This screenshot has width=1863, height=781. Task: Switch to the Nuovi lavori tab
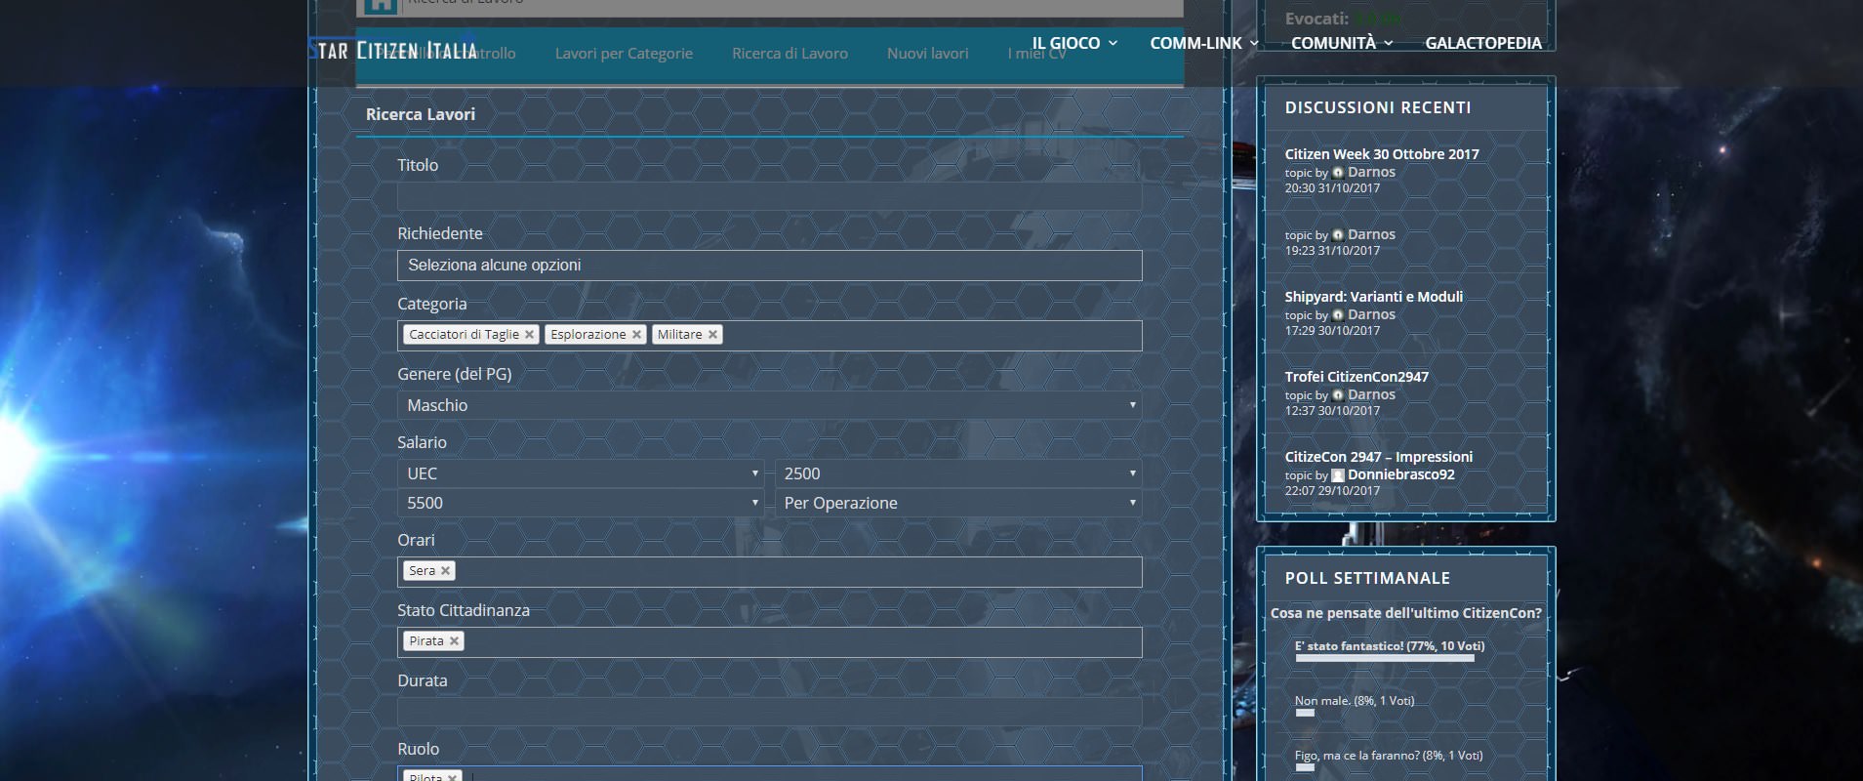(927, 54)
